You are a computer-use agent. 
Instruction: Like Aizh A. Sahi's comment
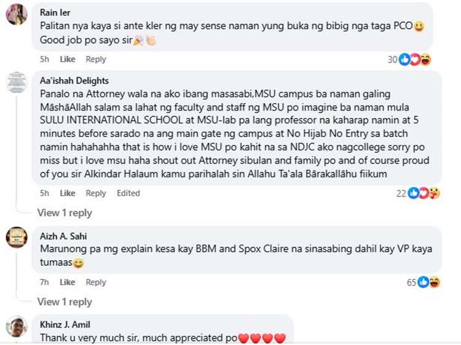click(x=68, y=282)
